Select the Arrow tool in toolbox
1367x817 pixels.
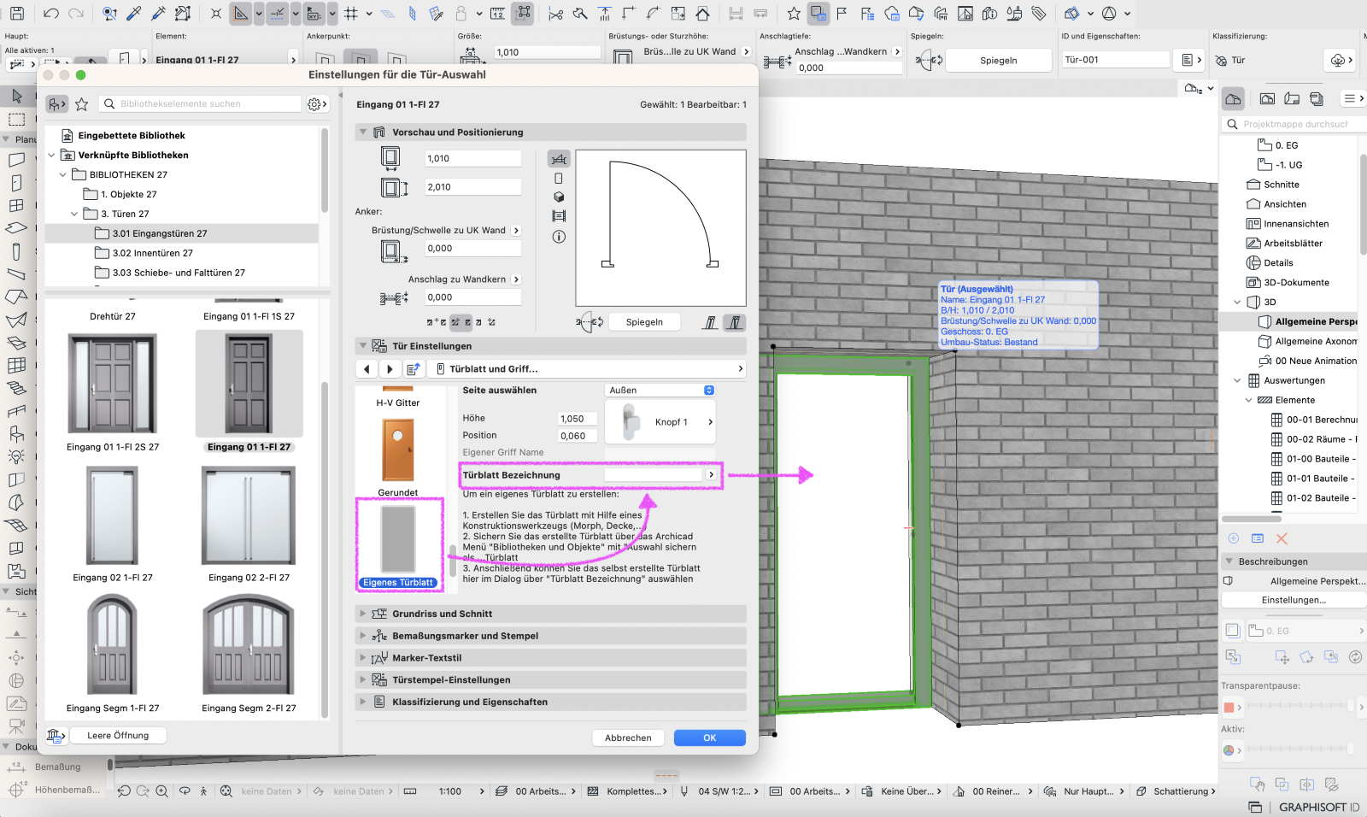point(16,96)
